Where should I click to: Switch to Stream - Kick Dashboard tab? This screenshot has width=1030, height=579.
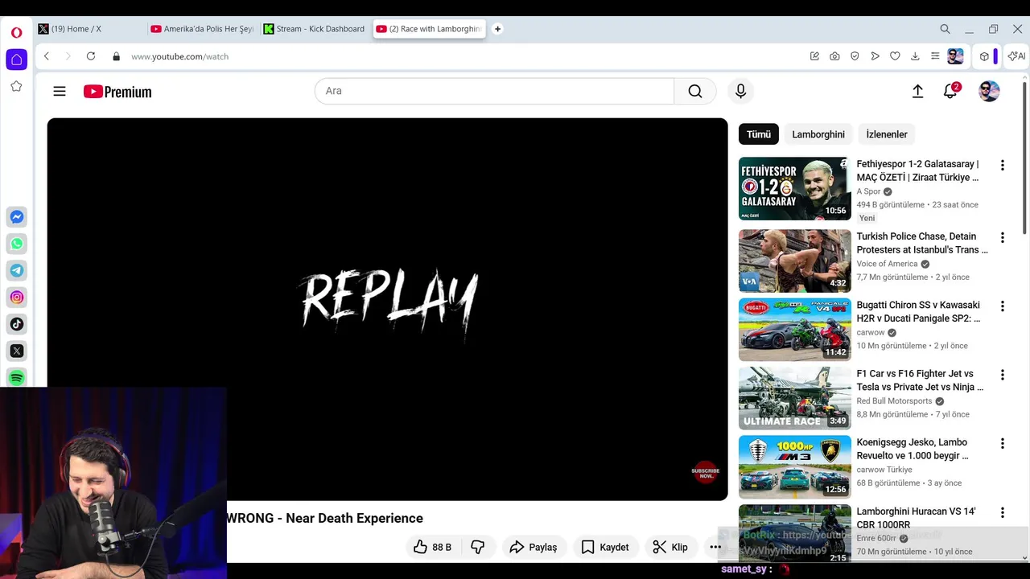tap(315, 29)
